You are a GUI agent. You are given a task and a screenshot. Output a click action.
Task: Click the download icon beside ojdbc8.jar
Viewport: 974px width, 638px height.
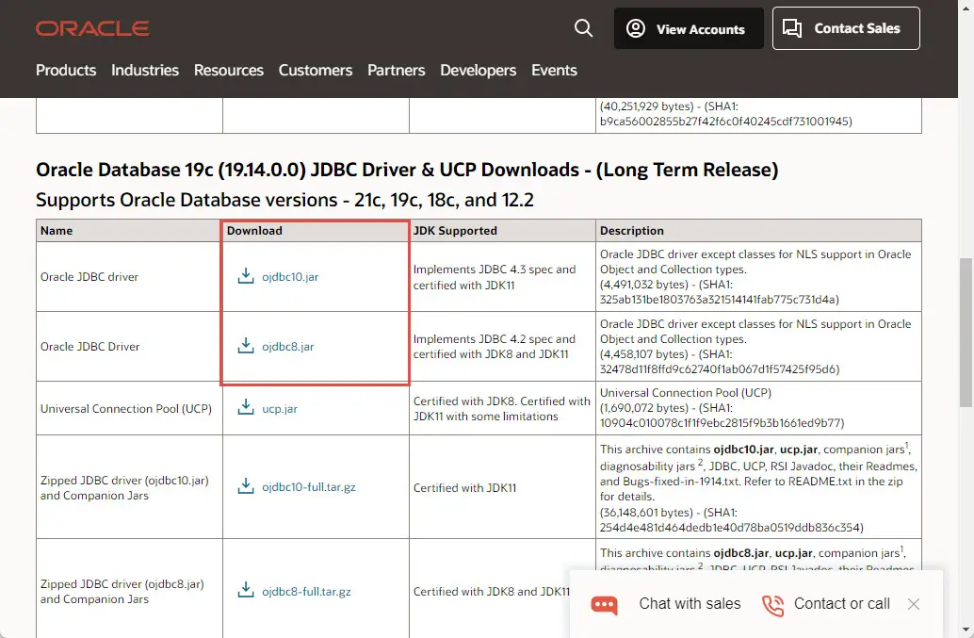[246, 346]
